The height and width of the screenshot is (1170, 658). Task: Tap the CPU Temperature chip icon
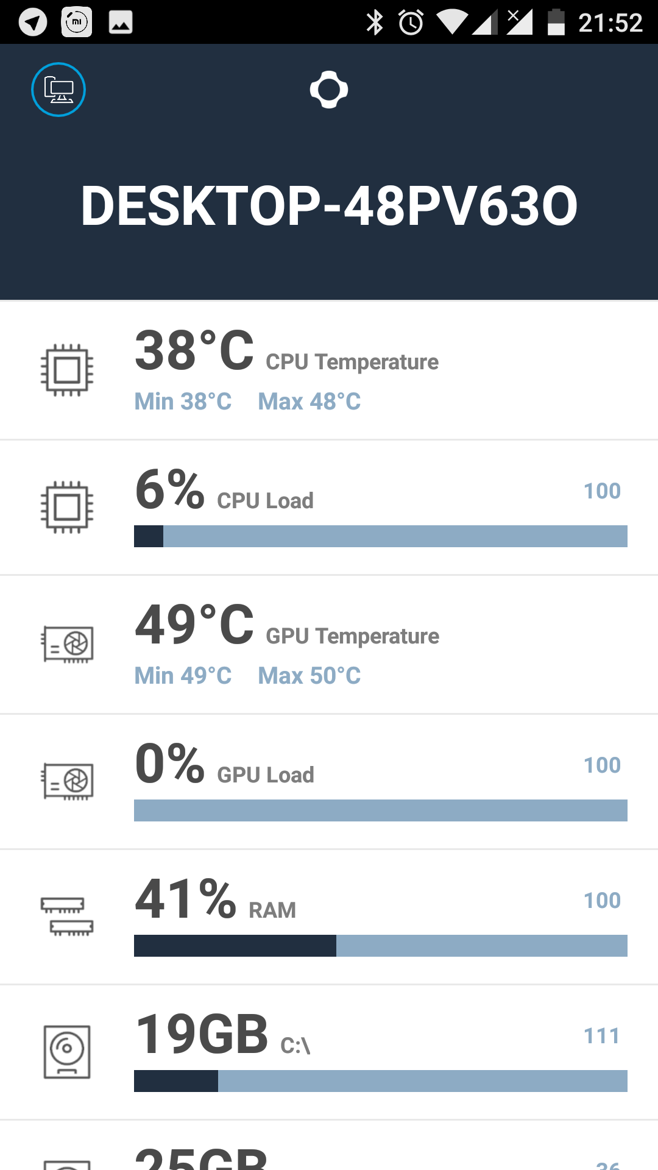pos(67,370)
